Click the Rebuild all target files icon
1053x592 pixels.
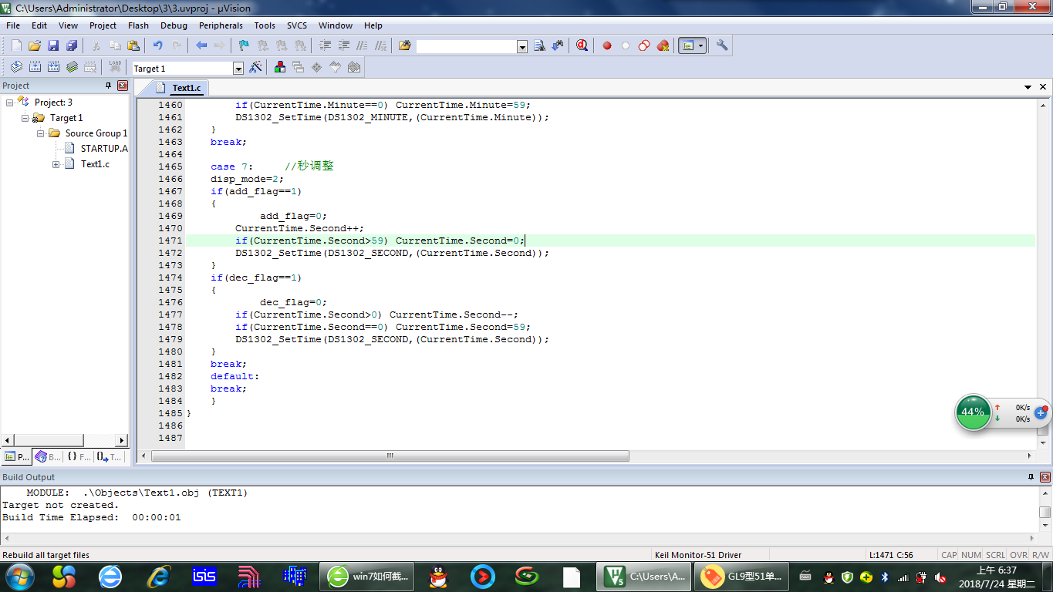(54, 67)
